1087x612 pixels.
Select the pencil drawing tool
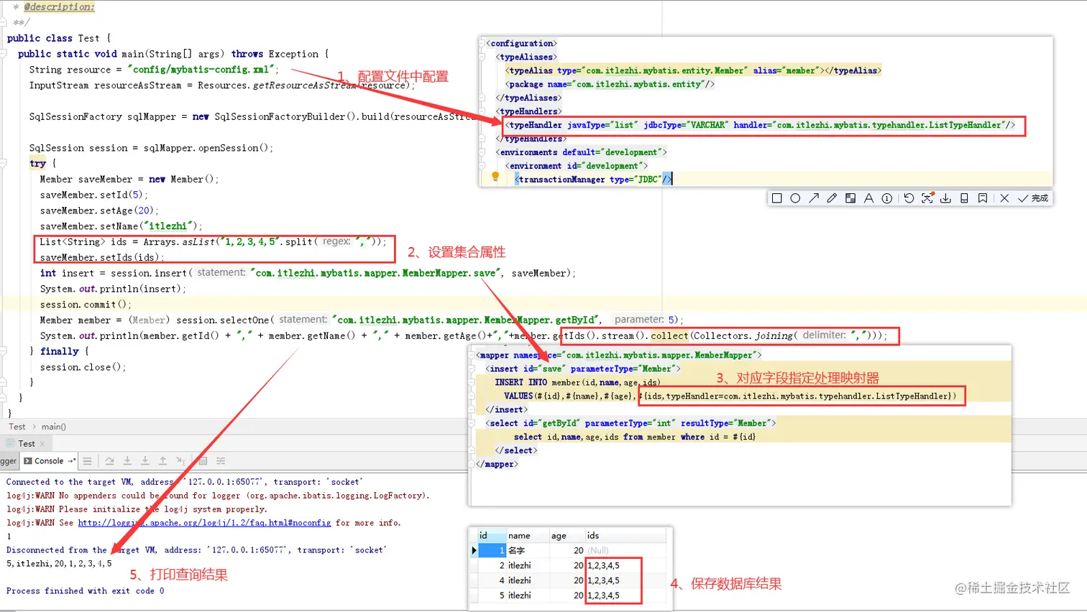832,198
